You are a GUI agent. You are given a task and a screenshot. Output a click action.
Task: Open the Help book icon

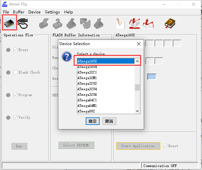pyautogui.click(x=169, y=23)
